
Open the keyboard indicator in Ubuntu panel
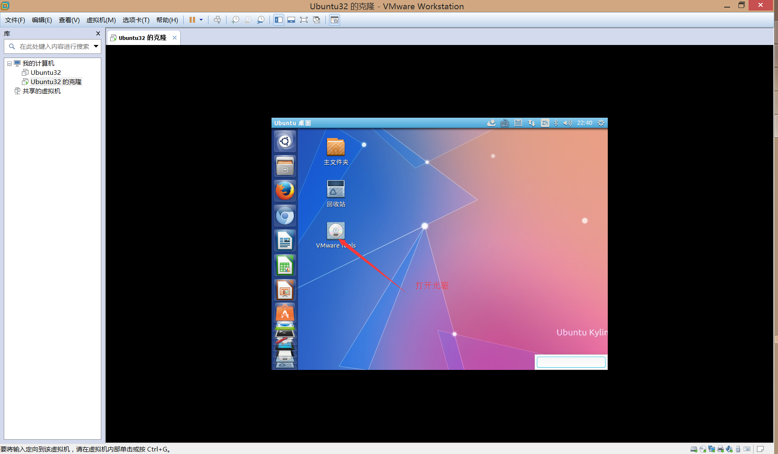(505, 123)
